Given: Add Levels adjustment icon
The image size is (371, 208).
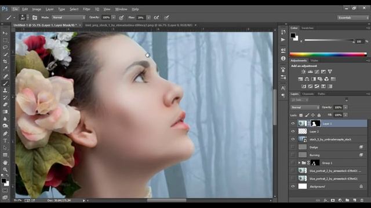Looking at the screenshot, I should coord(310,72).
